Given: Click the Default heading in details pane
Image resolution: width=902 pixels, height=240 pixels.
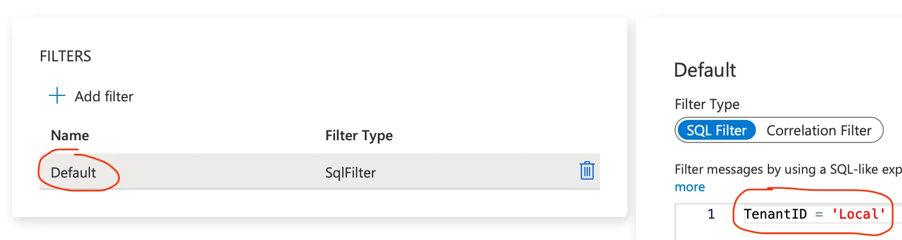Looking at the screenshot, I should point(705,70).
